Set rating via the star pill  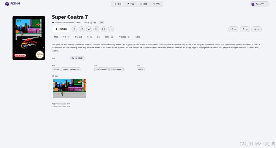pyautogui.click(x=245, y=29)
